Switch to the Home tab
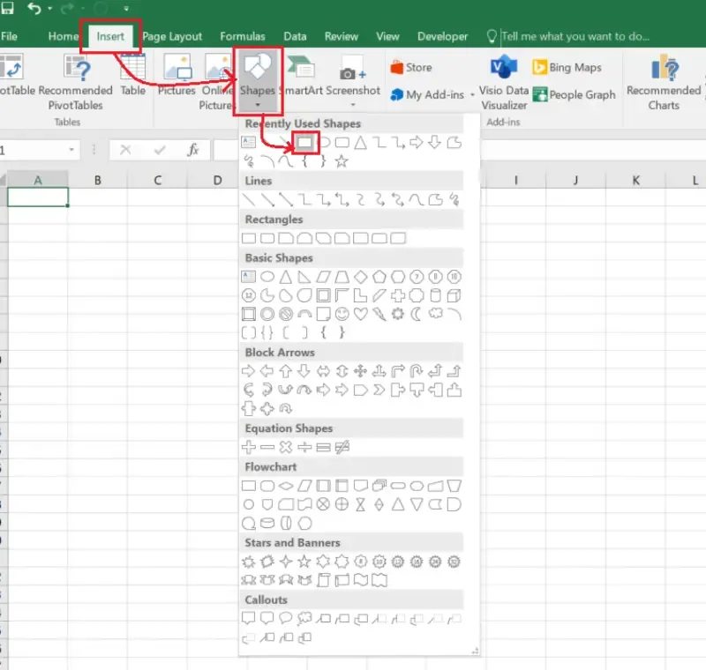Screen dimensions: 706x670 click(x=64, y=36)
